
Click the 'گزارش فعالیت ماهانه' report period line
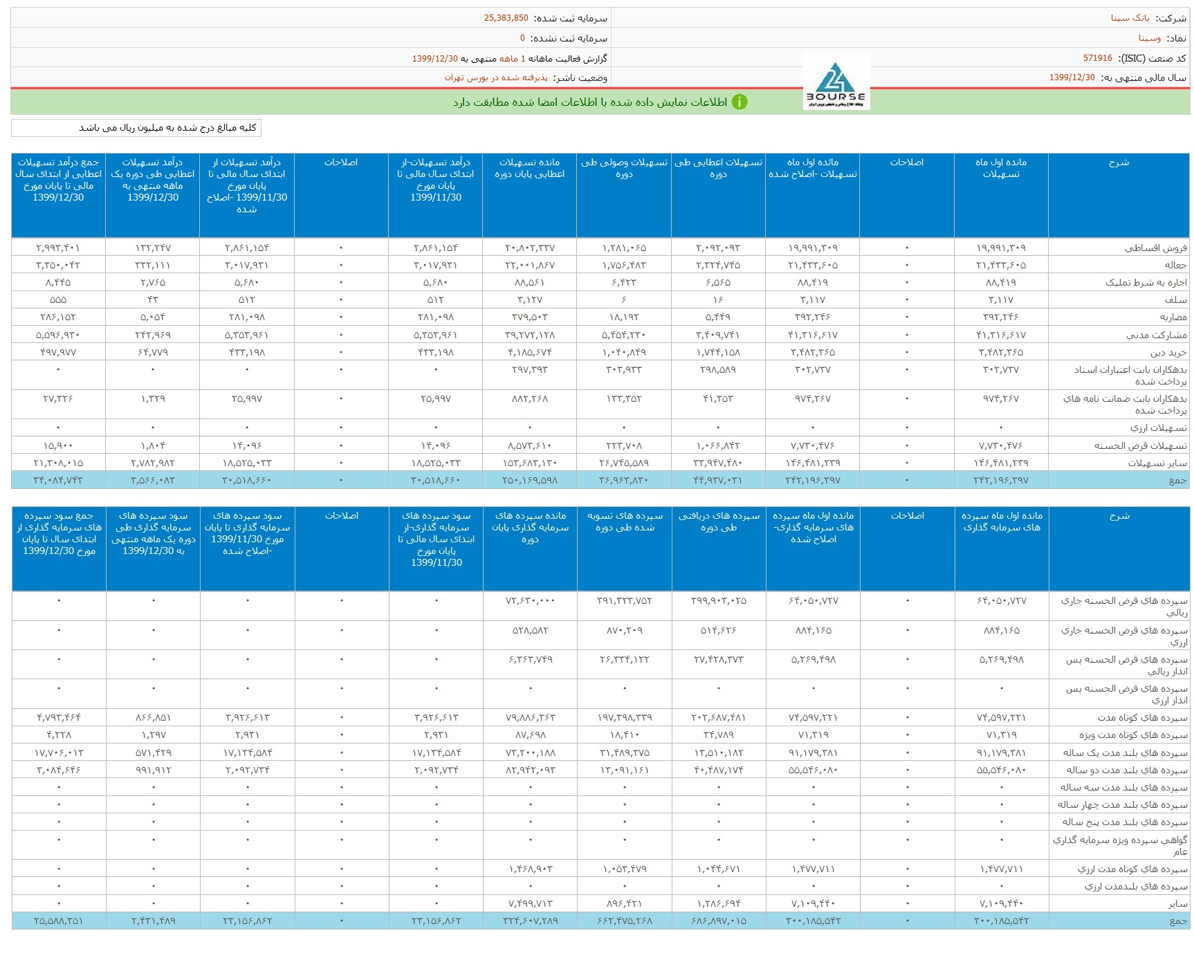click(x=509, y=58)
